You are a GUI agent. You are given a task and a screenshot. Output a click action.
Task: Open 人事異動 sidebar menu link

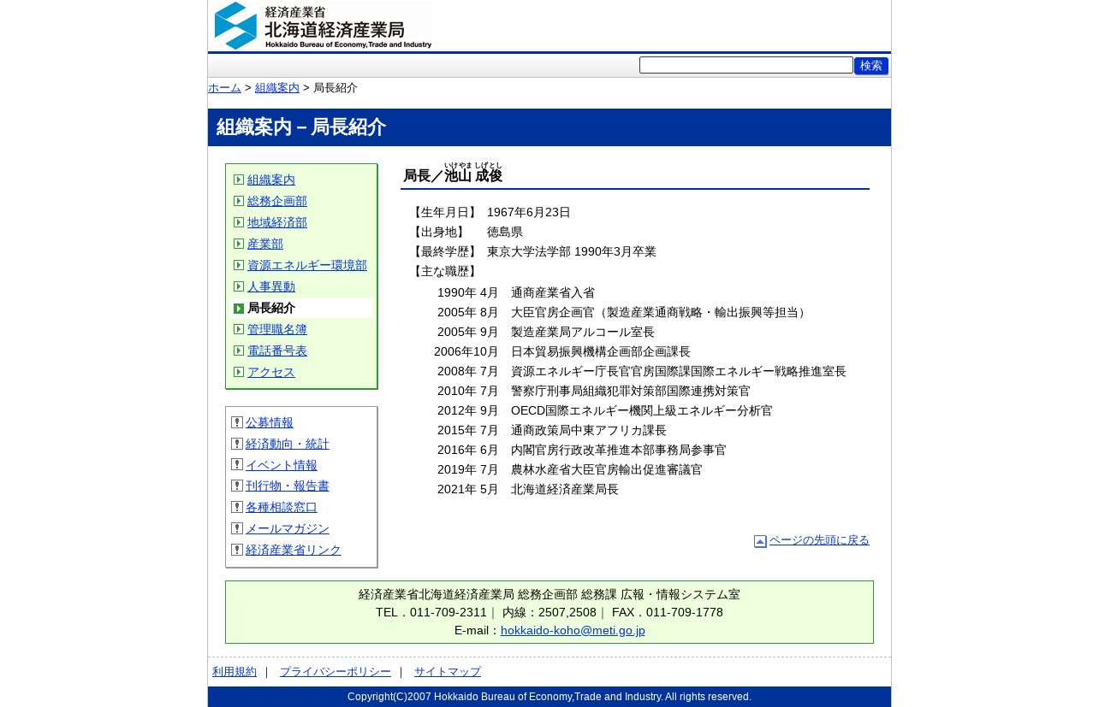coord(271,286)
